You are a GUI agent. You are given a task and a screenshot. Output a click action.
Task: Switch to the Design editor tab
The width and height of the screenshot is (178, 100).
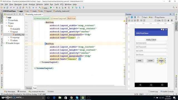click(x=29, y=88)
